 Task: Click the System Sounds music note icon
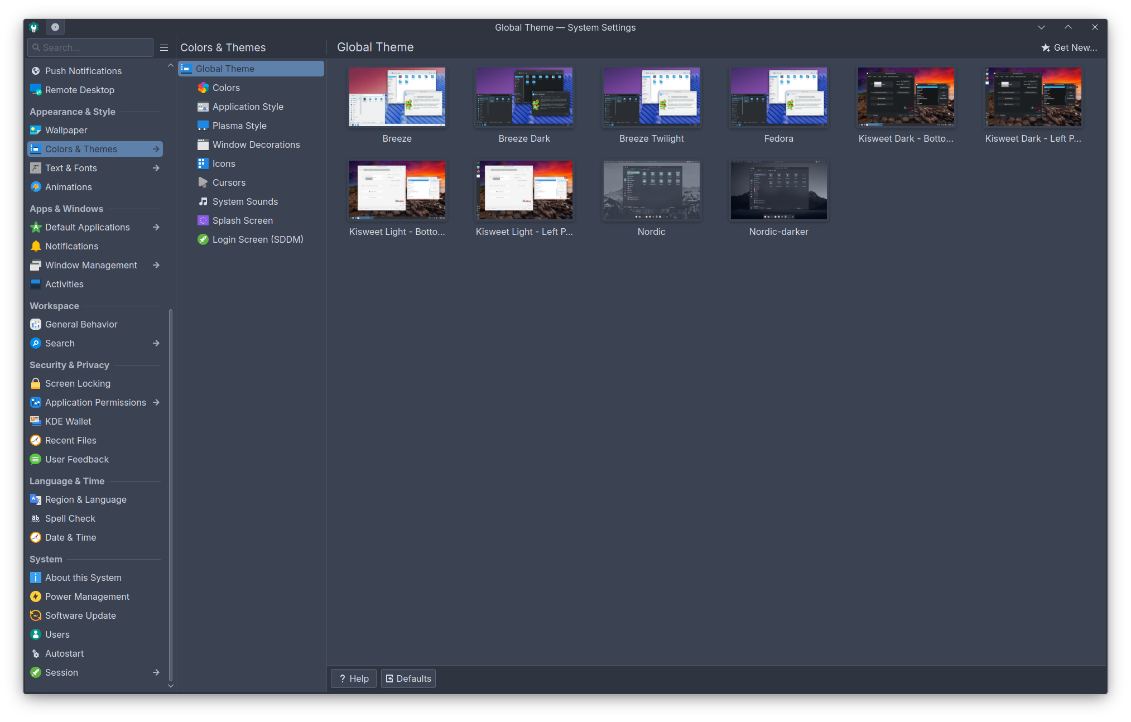pos(203,201)
